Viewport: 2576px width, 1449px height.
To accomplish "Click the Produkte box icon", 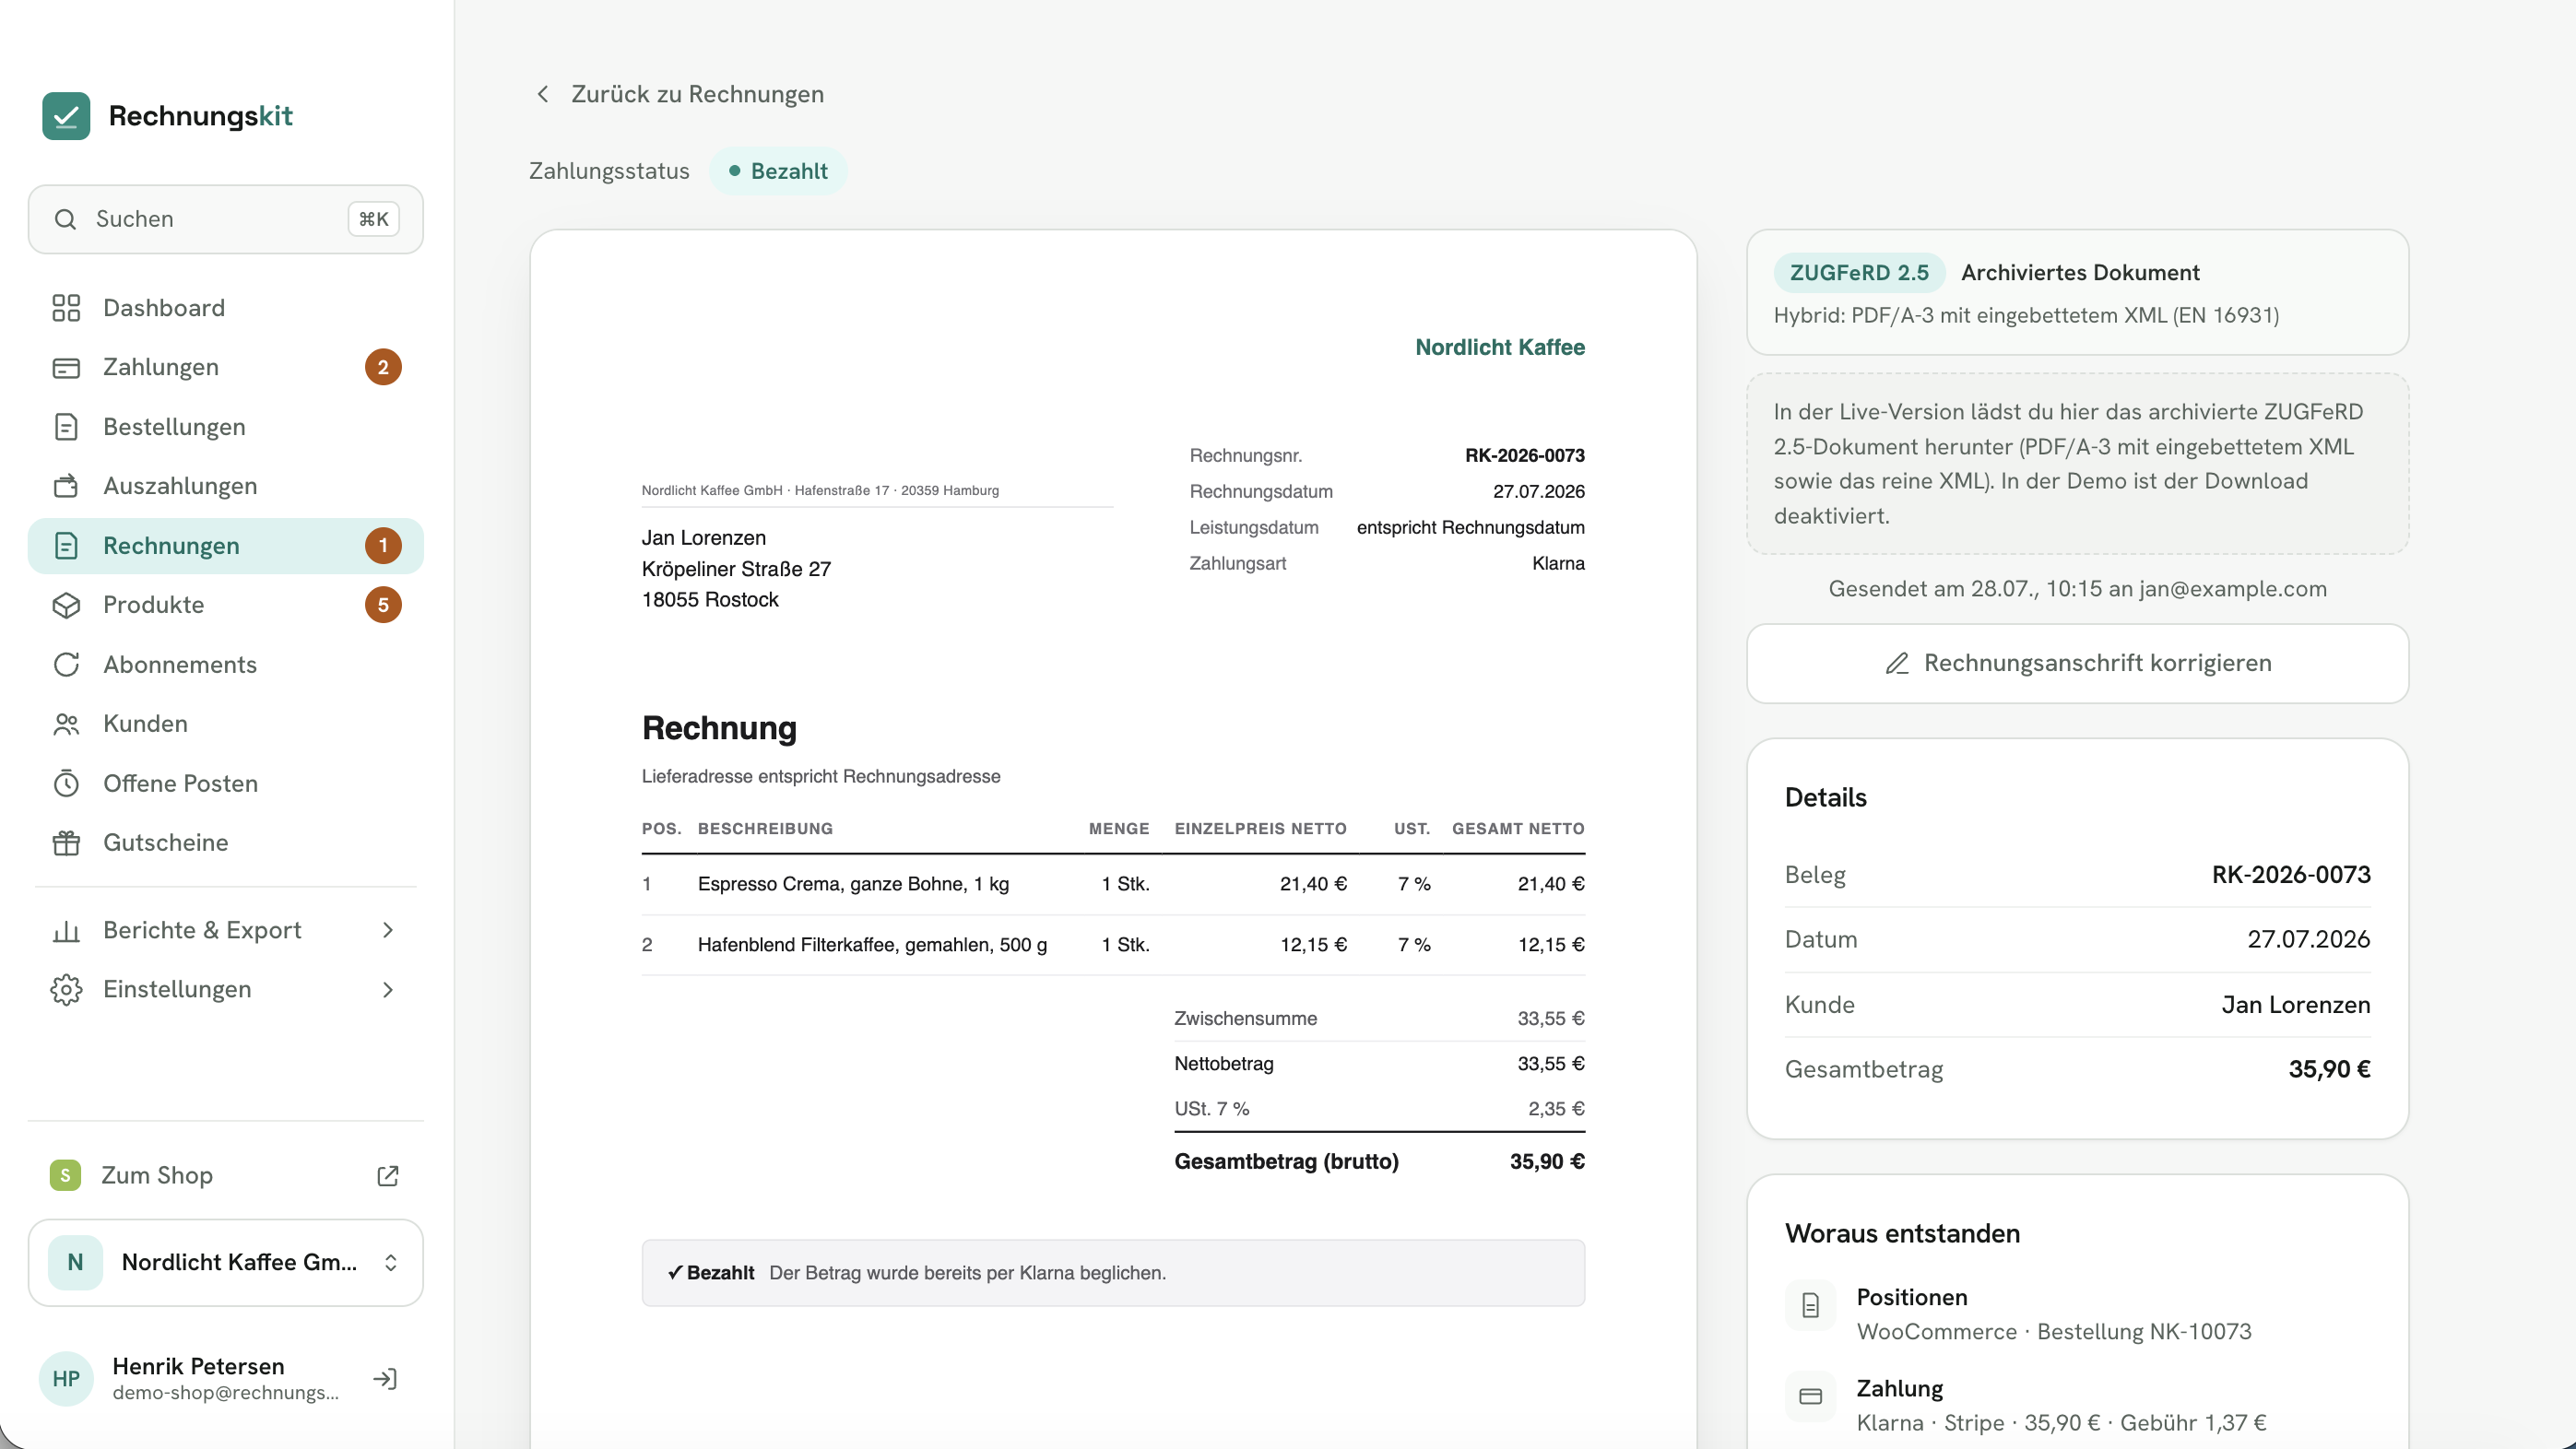I will (x=66, y=605).
